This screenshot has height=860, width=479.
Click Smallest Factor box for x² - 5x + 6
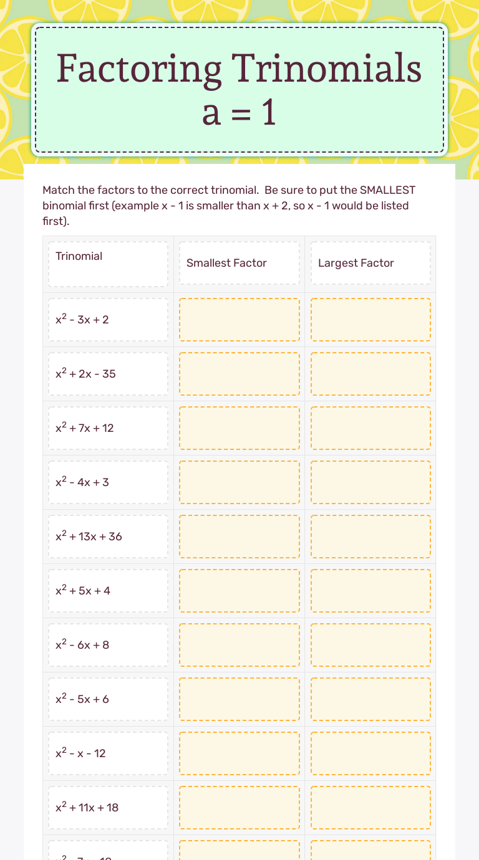pyautogui.click(x=239, y=699)
